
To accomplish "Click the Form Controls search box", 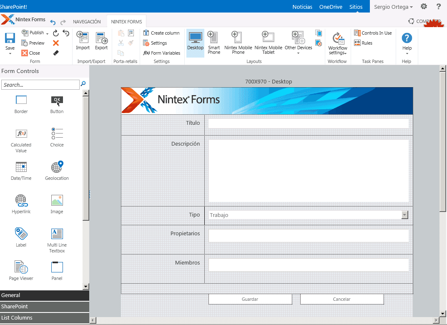I will pos(40,85).
